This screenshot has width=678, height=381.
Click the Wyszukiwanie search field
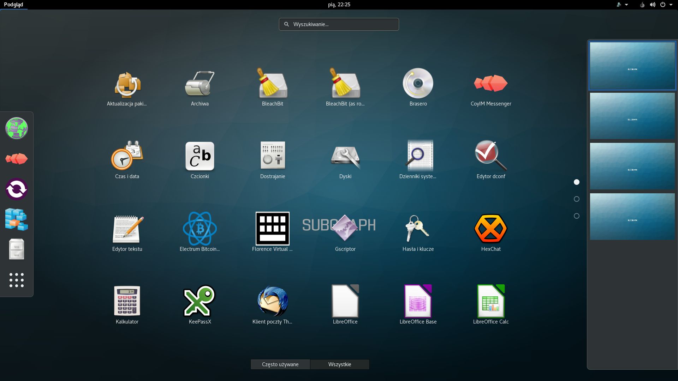[x=339, y=24]
